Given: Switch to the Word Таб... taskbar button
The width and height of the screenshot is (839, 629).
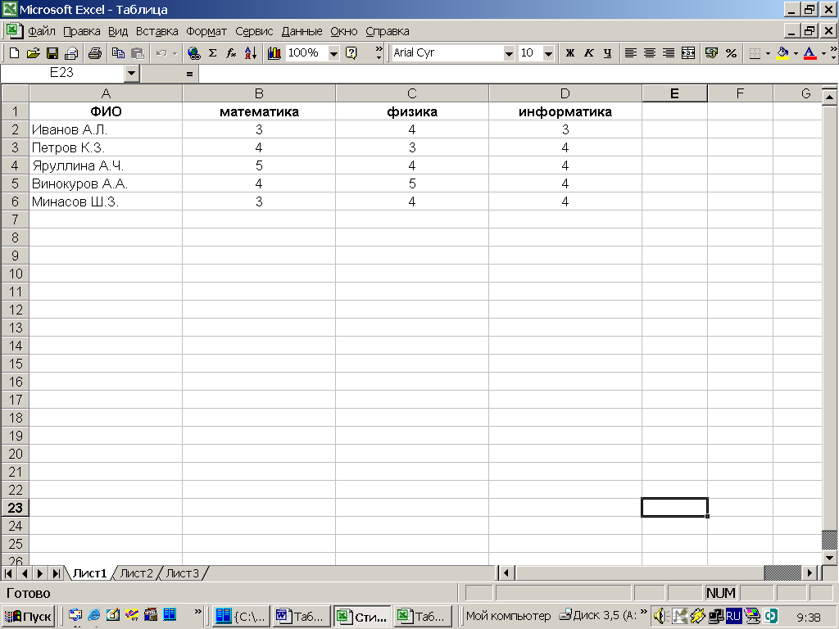Looking at the screenshot, I should [x=300, y=616].
